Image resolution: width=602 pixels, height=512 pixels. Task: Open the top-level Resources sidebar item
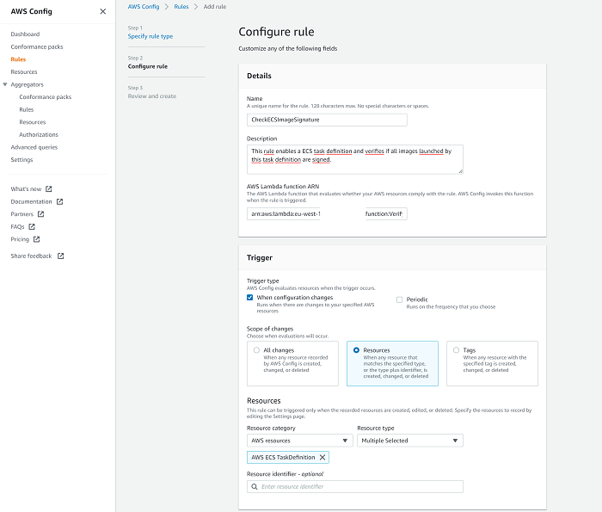pyautogui.click(x=24, y=71)
